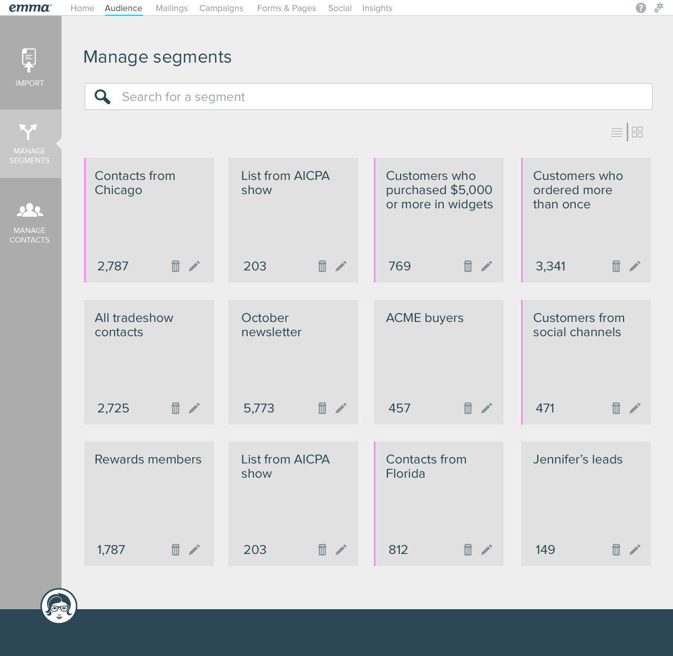Select Manage Segments in sidebar
The image size is (673, 656).
click(x=29, y=143)
